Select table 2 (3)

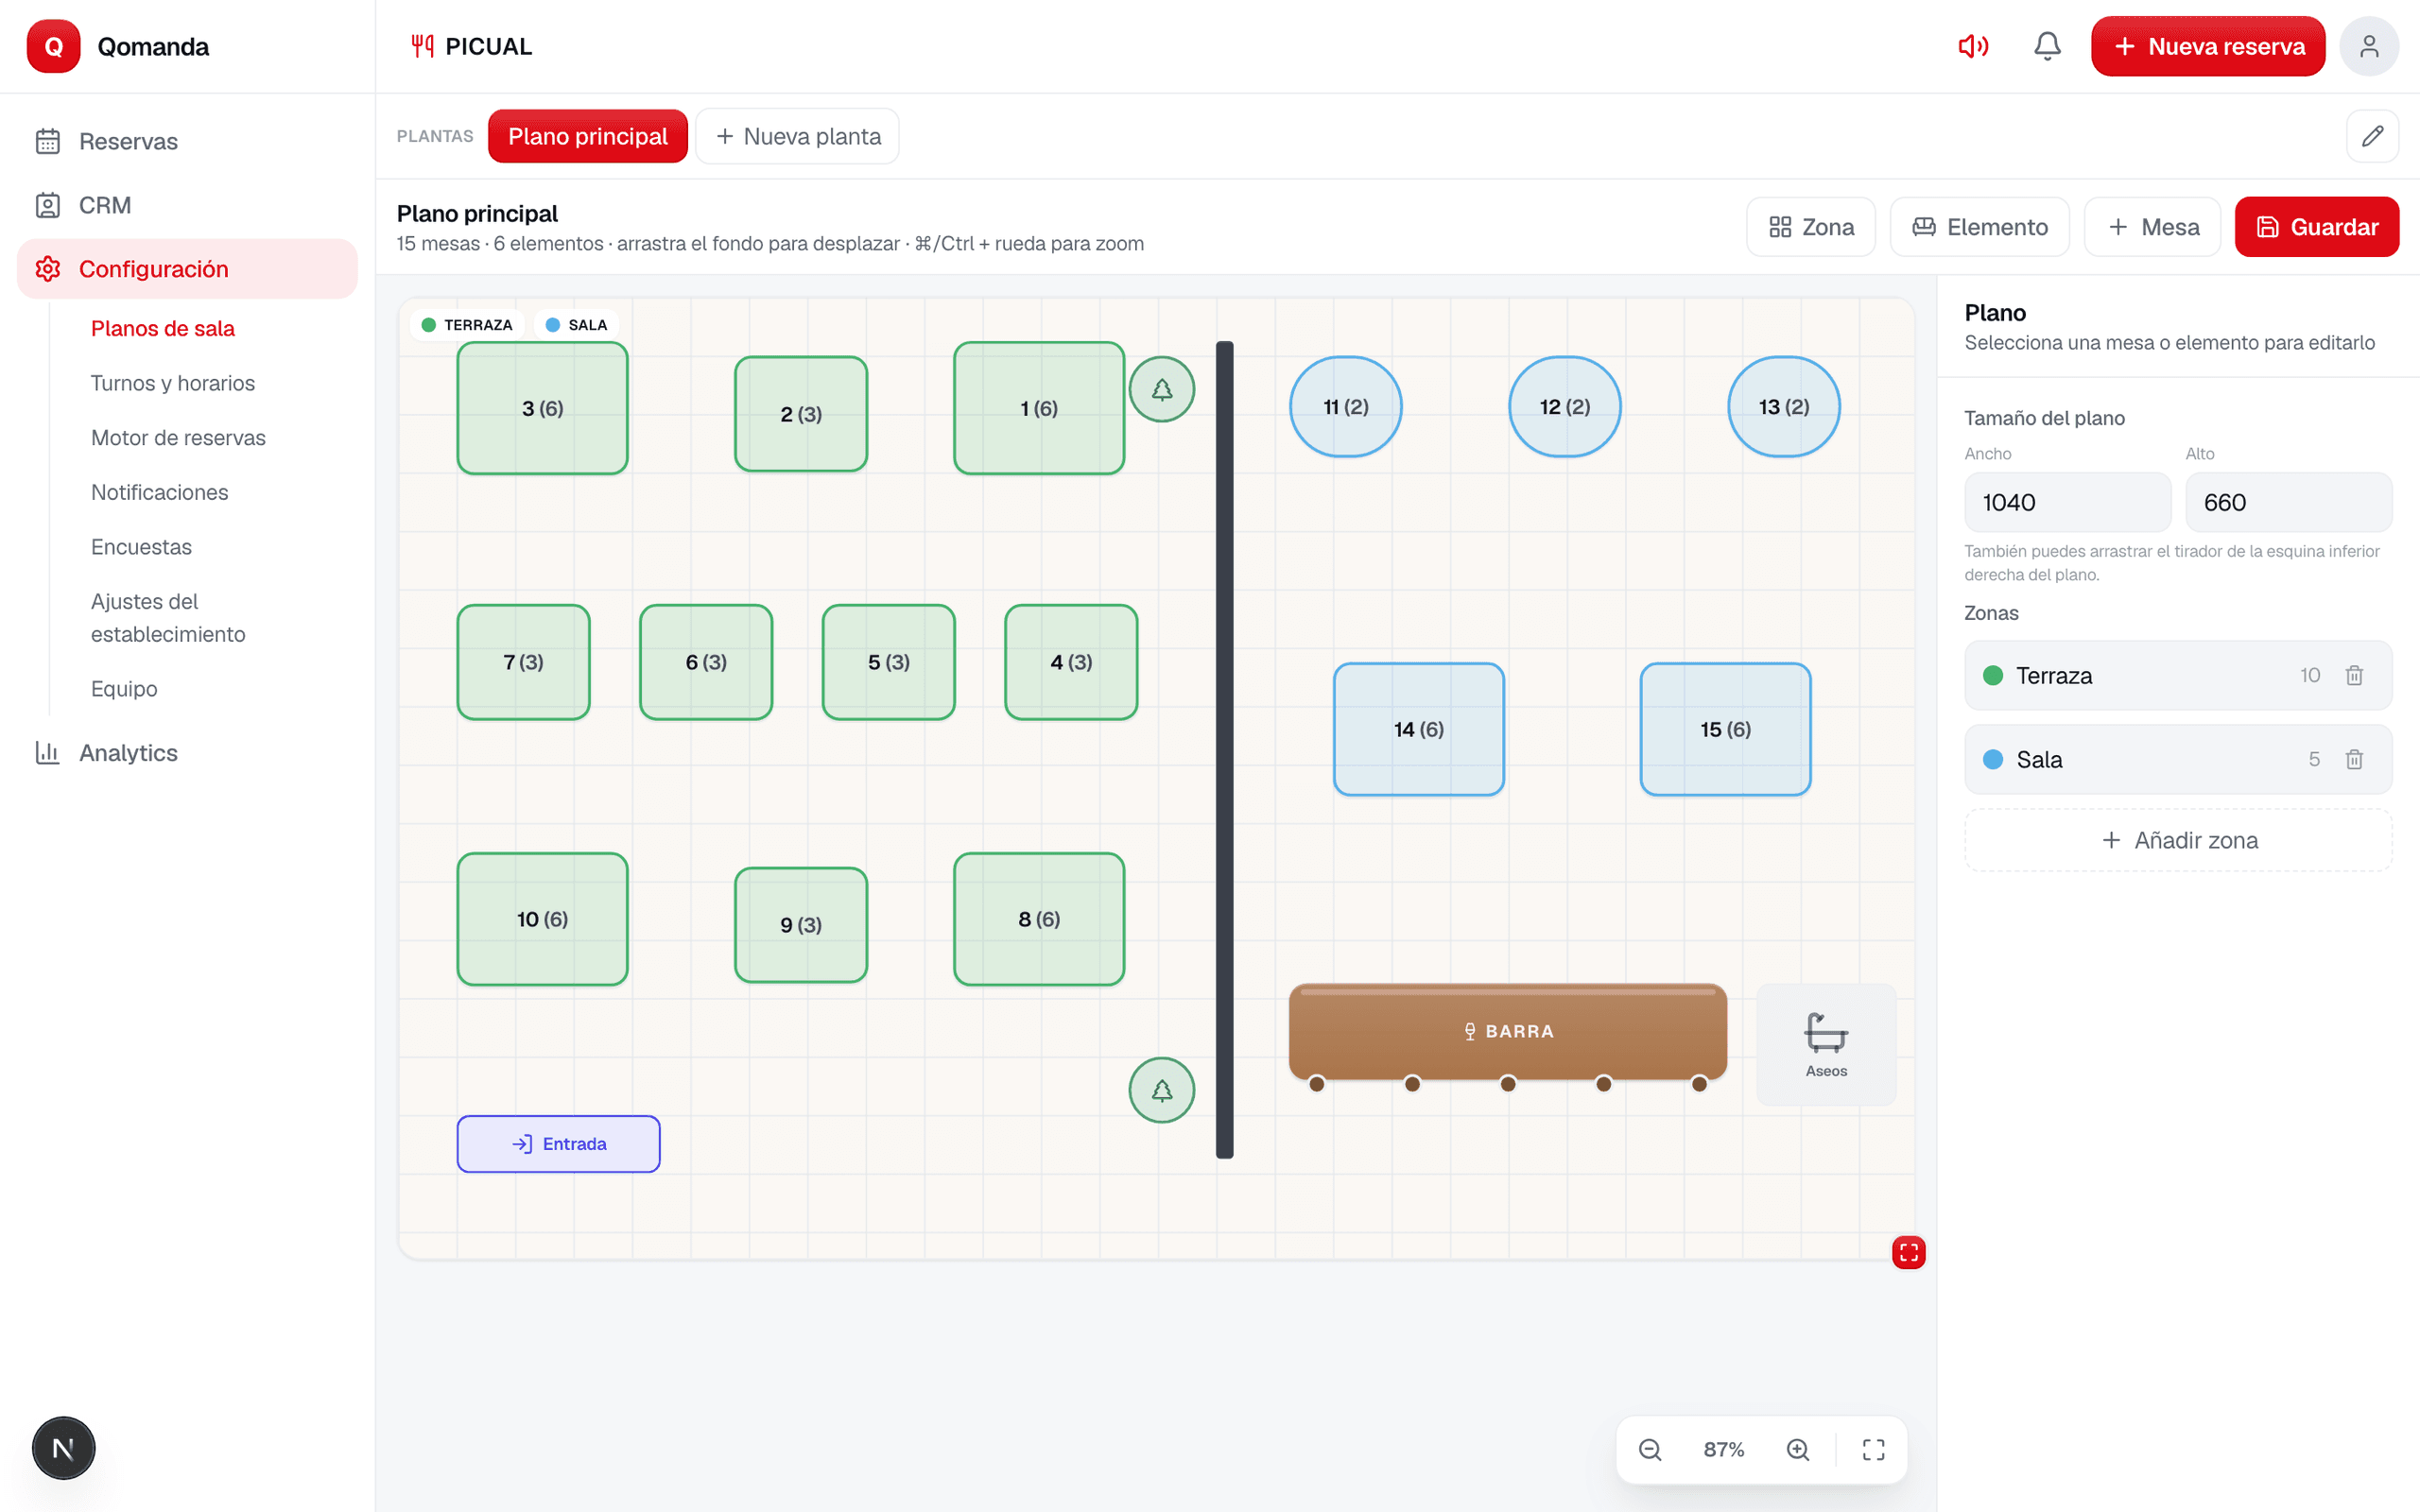[x=800, y=414]
